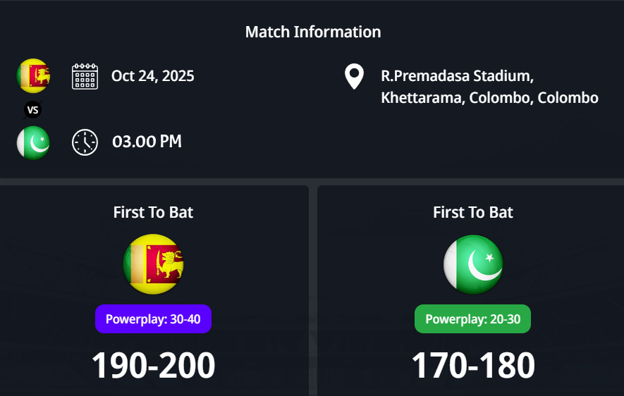This screenshot has height=396, width=624.
Task: Click First To Bat heading above Sri Lanka flag
Action: (153, 212)
